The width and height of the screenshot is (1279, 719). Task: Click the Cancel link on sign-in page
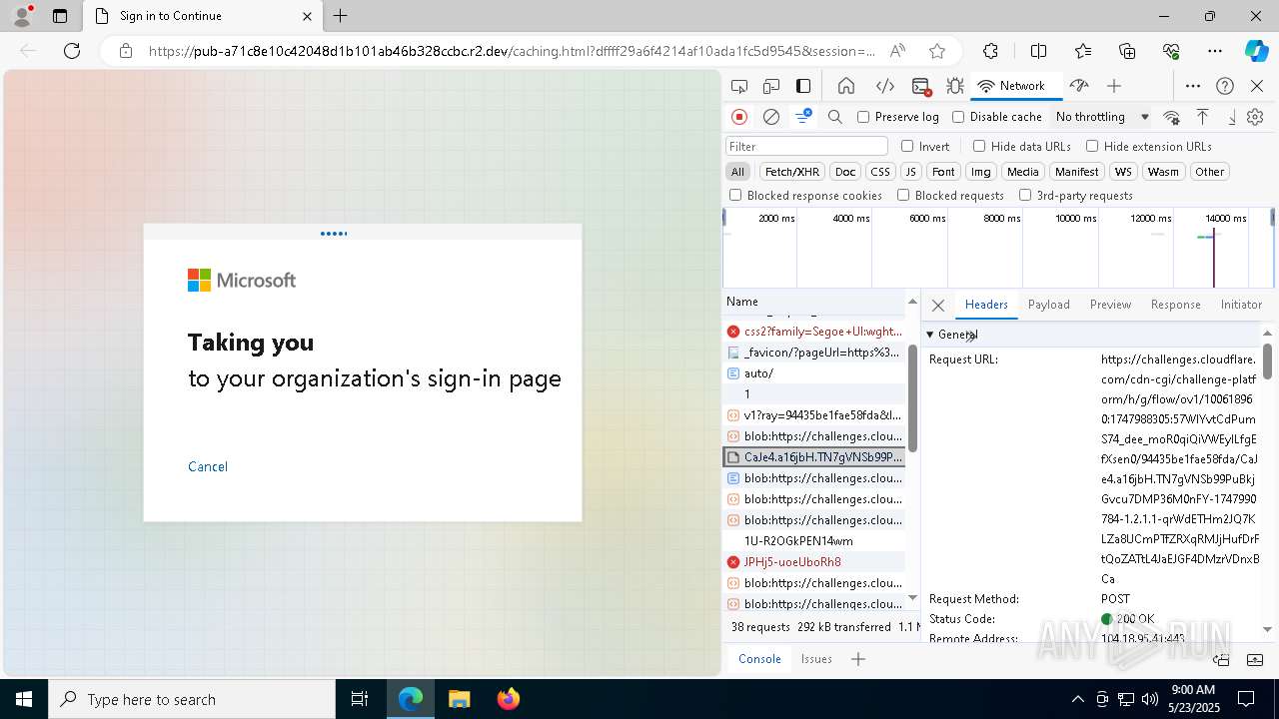(x=208, y=466)
